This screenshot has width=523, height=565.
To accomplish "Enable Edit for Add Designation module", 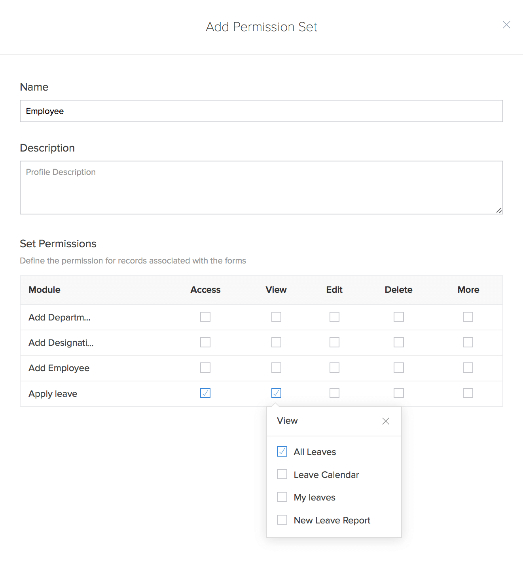I will [334, 342].
